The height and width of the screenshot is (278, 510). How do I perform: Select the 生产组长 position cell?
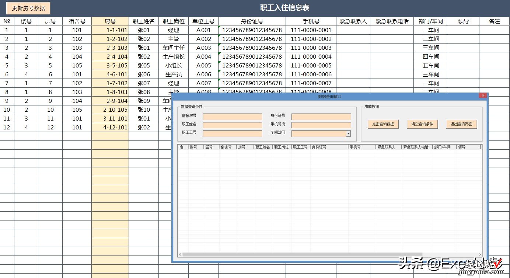point(174,57)
